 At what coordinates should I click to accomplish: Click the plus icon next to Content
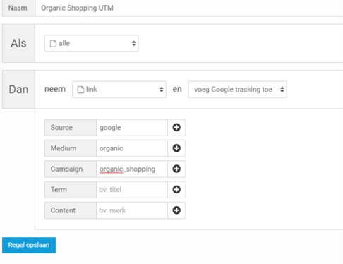(176, 210)
